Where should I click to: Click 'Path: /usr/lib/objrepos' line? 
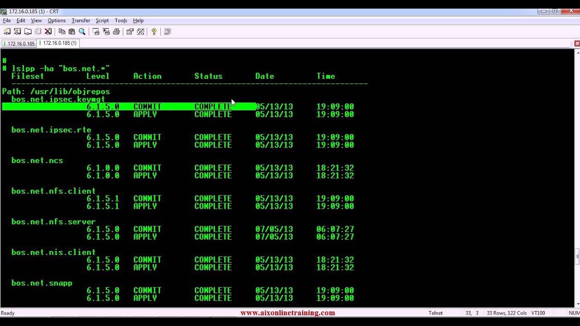[56, 91]
